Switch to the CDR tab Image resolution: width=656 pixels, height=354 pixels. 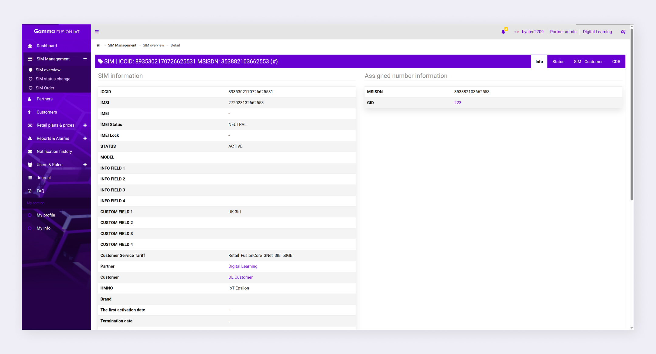pyautogui.click(x=616, y=62)
